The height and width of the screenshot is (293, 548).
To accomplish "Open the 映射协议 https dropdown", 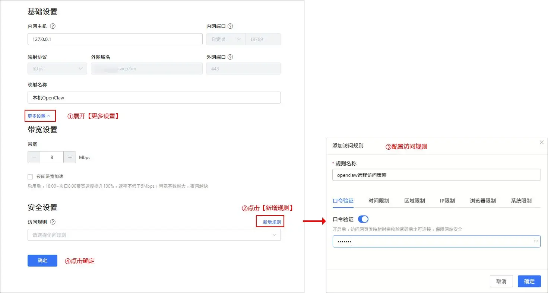I will click(57, 69).
